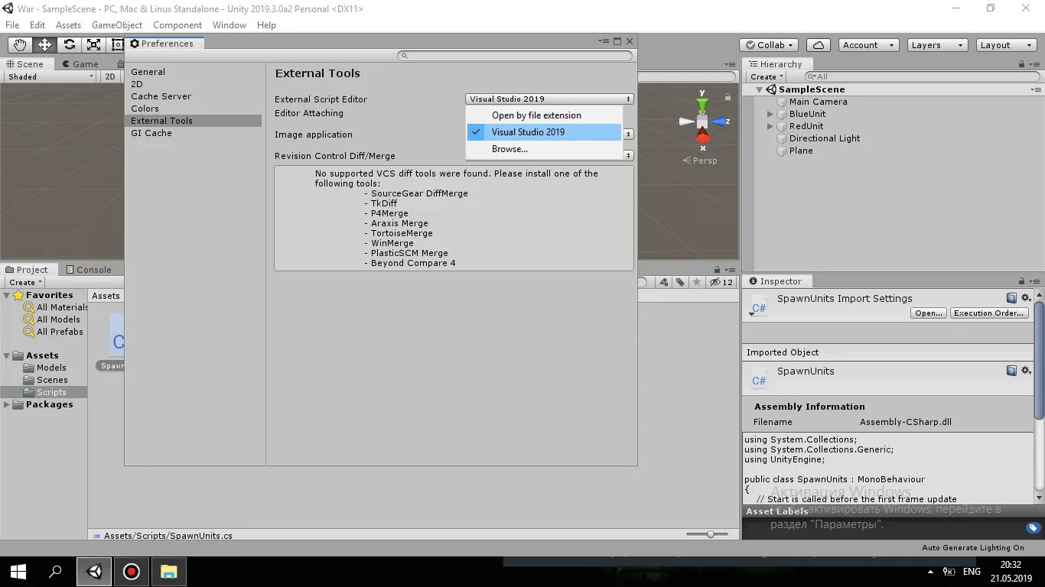Switch to the Console tab
Viewport: 1045px width, 587px height.
89,270
